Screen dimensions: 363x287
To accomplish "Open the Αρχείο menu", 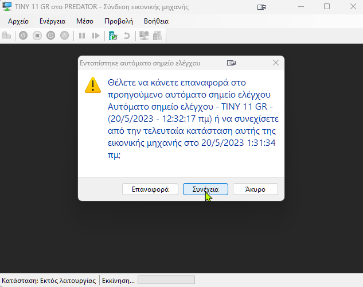I will [18, 21].
